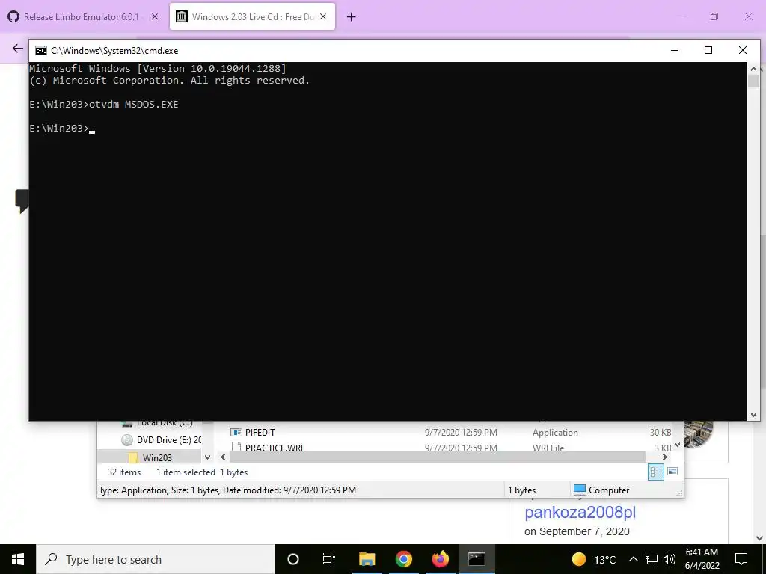The image size is (766, 574).
Task: Click the PIFEDIT date modified cell
Action: coord(461,433)
